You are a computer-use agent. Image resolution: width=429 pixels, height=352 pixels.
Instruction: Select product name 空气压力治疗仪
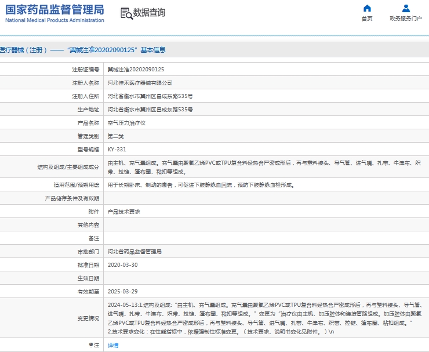coord(126,123)
